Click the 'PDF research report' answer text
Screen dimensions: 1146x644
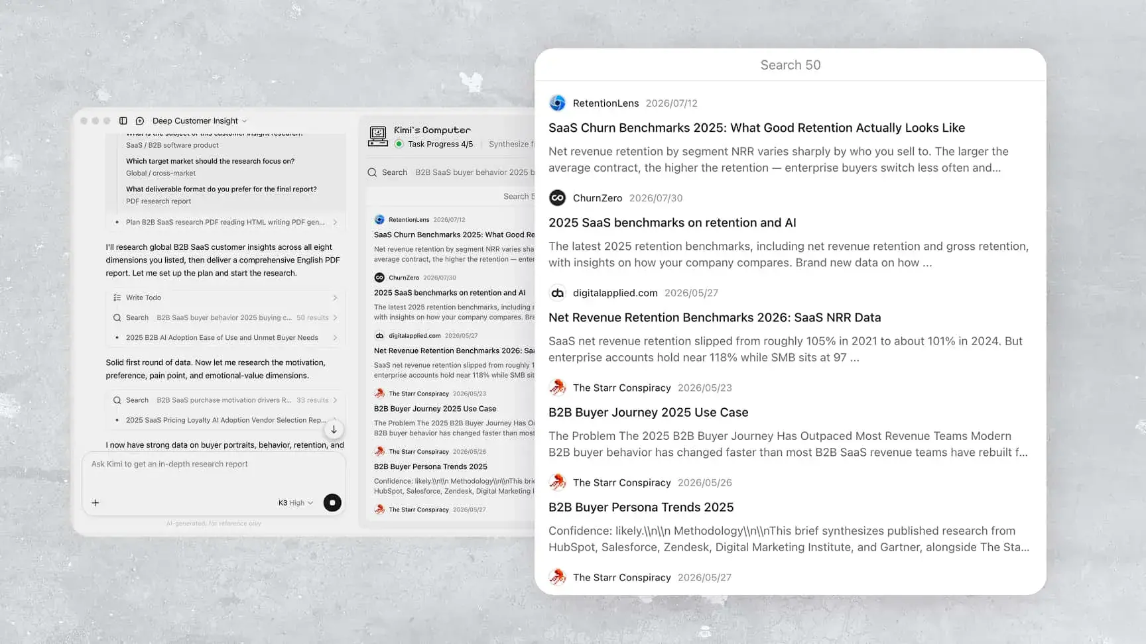click(x=159, y=201)
